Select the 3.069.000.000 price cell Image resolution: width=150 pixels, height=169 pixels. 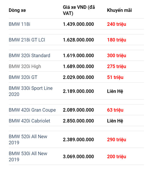pyautogui.click(x=78, y=156)
